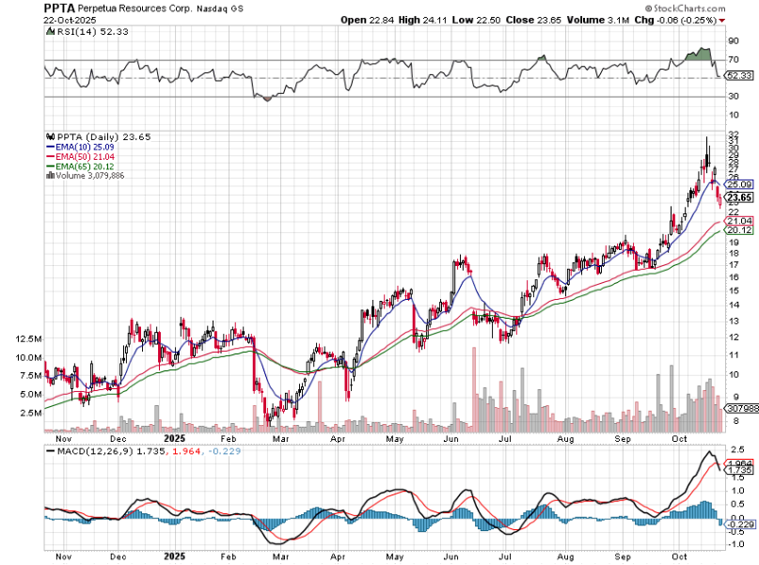Screen dimensions: 759x565
Task: Click the EMA(50) 21.04 legend entry
Action: (86, 157)
